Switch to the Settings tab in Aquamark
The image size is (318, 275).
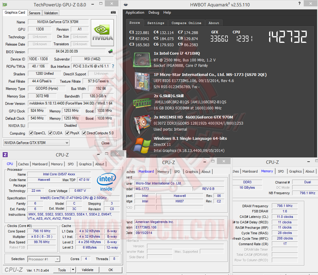[x=156, y=23]
